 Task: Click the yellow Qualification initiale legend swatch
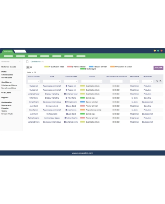(x=47, y=67)
